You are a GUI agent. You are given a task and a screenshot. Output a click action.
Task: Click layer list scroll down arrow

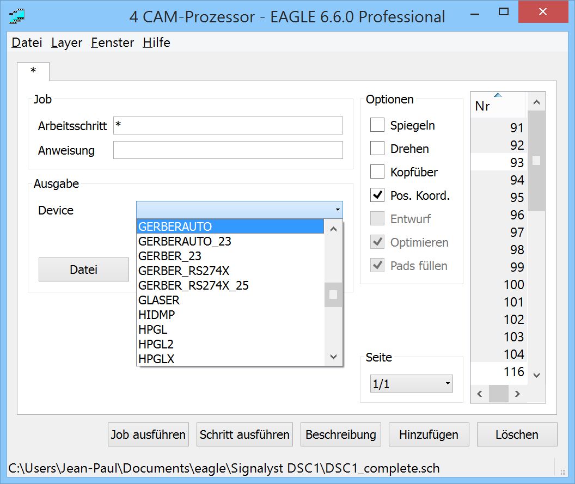point(536,375)
